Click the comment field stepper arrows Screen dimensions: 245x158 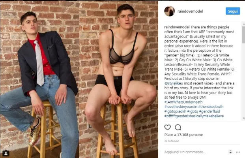[x=230, y=152]
